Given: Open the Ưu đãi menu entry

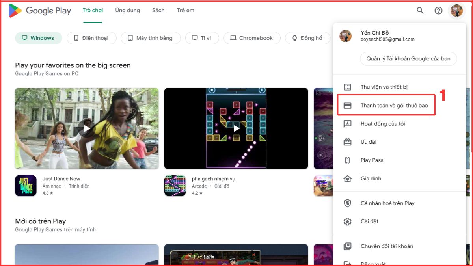Looking at the screenshot, I should [400, 142].
